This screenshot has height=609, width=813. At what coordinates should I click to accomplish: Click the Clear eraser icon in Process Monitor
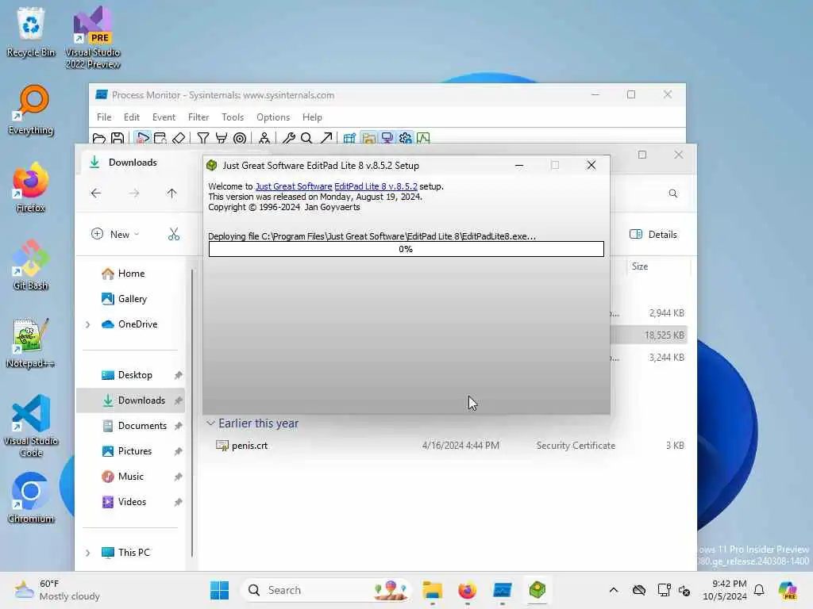[179, 138]
